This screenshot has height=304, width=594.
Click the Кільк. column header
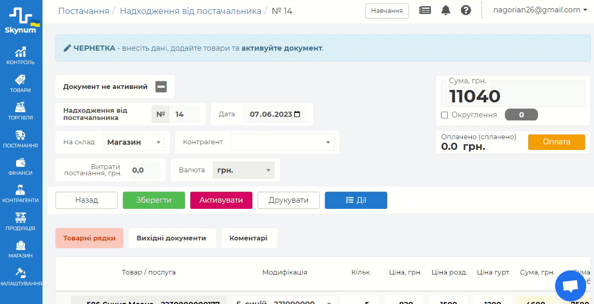coord(361,272)
